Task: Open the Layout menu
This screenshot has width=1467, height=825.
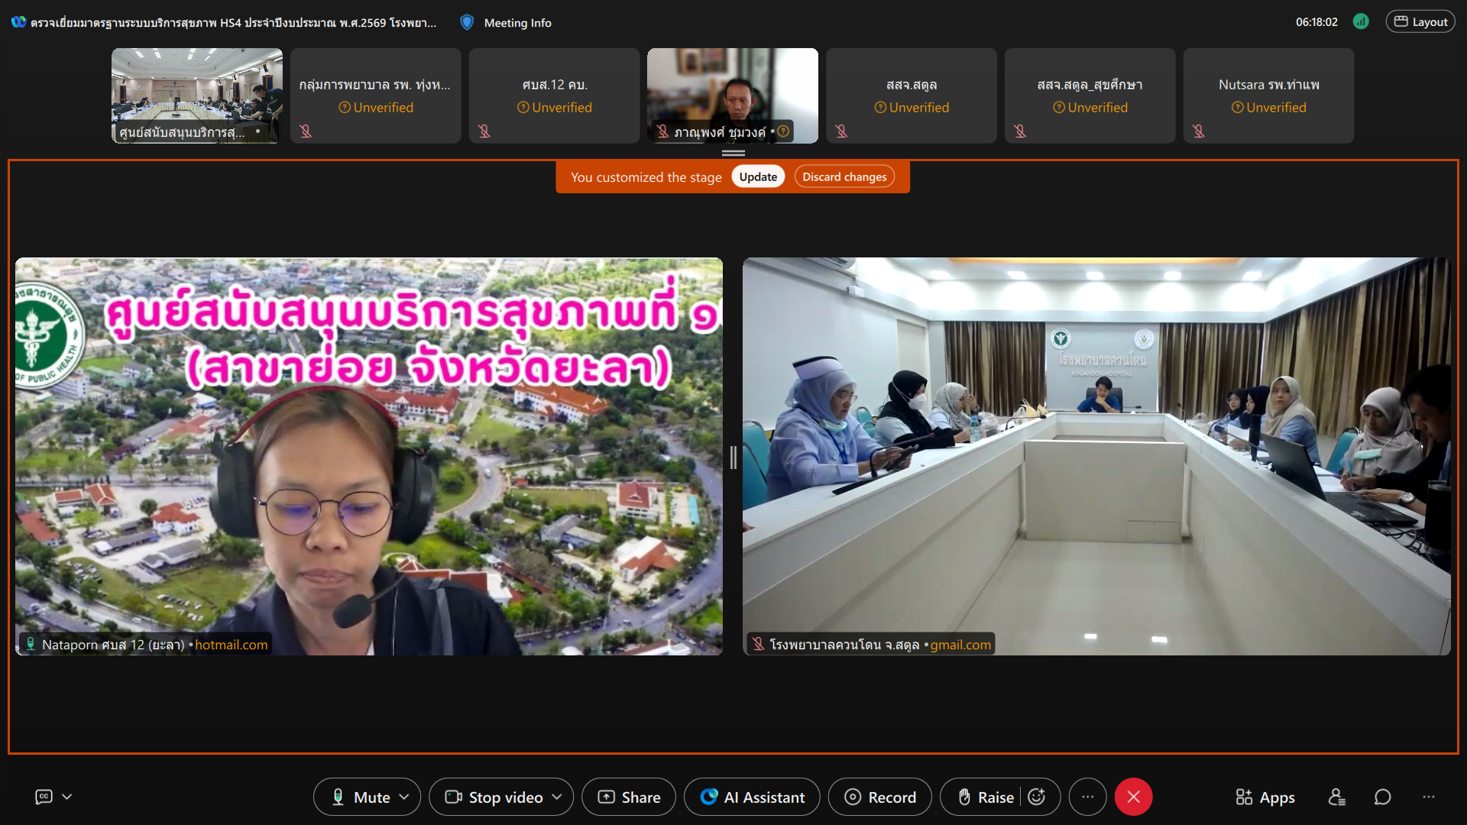Action: point(1420,21)
